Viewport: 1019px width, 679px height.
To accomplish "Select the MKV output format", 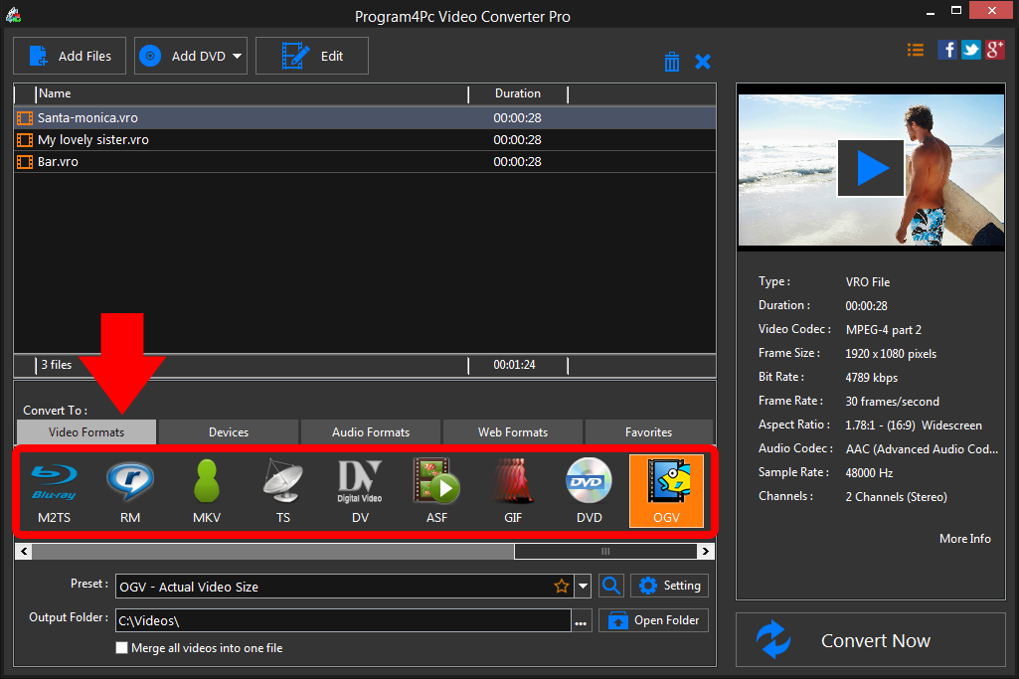I will pos(207,490).
